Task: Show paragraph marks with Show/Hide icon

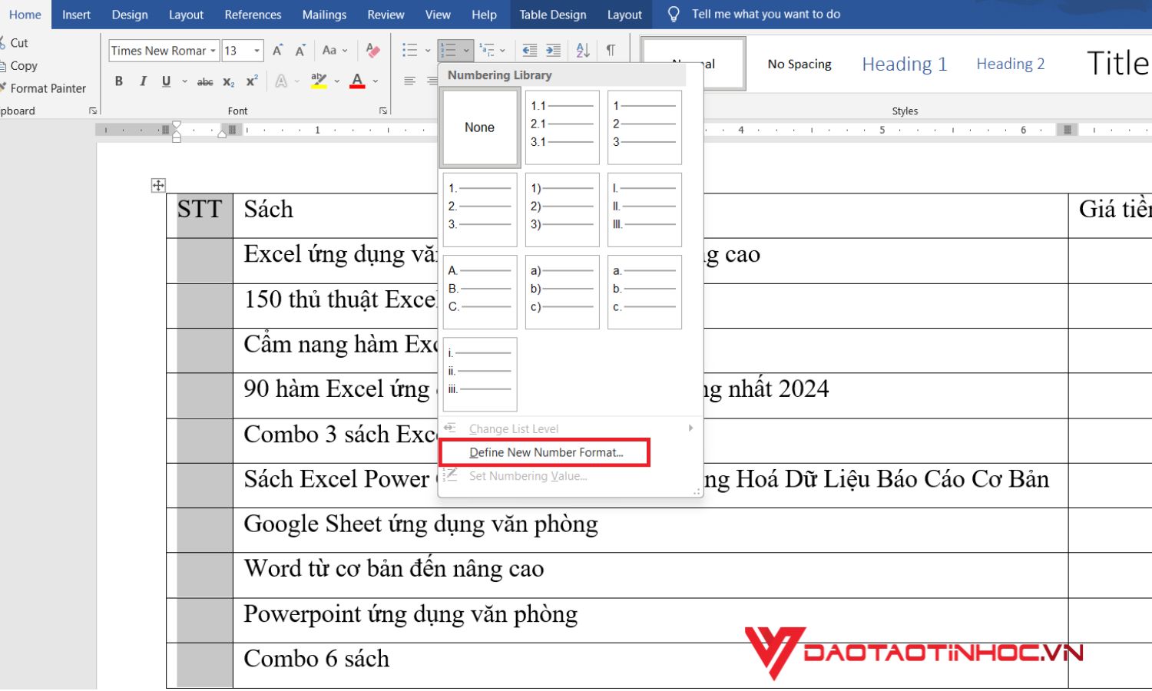Action: 611,50
